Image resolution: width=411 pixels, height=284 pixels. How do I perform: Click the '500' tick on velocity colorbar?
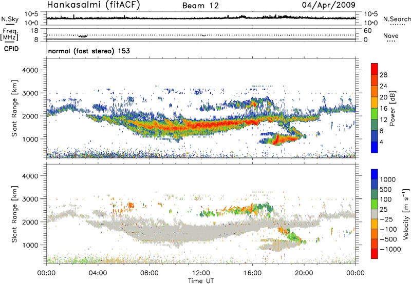click(386, 189)
